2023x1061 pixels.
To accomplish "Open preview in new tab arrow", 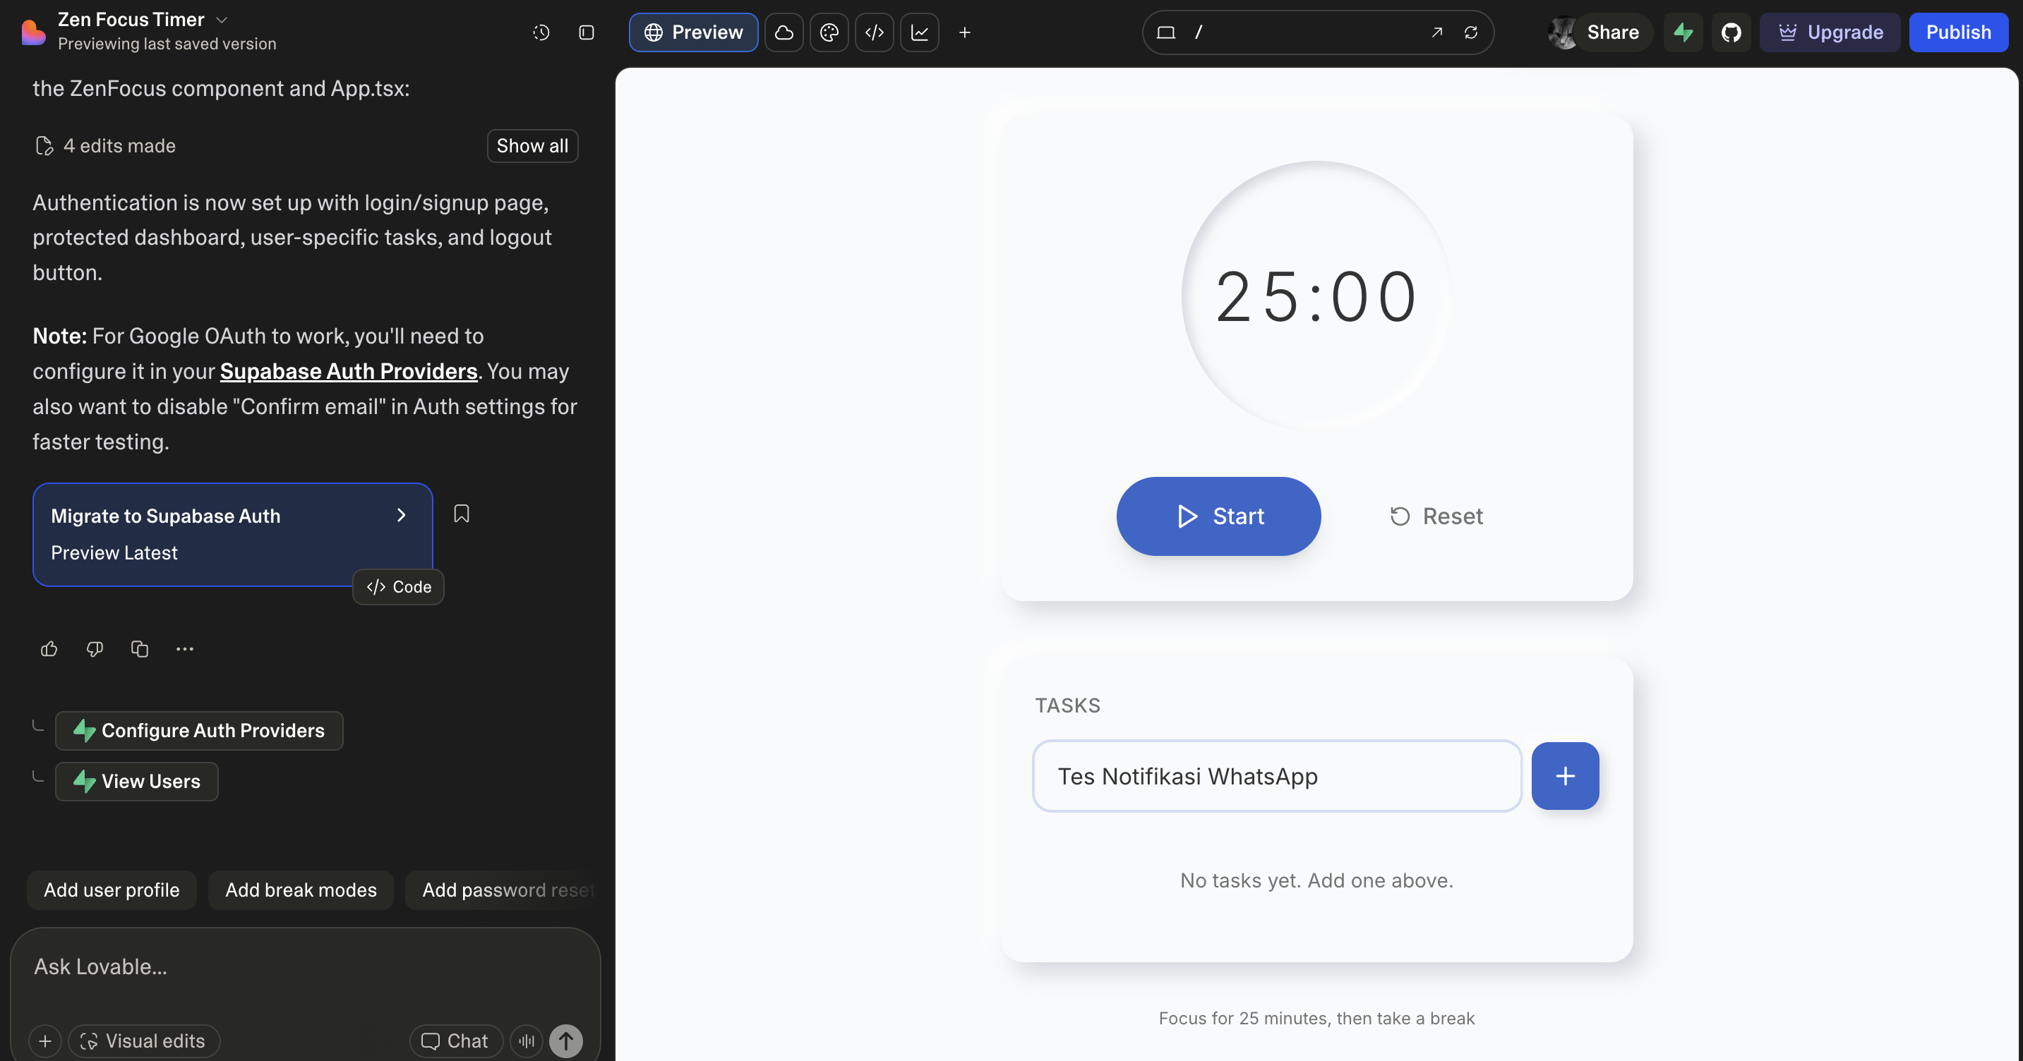I will point(1436,32).
